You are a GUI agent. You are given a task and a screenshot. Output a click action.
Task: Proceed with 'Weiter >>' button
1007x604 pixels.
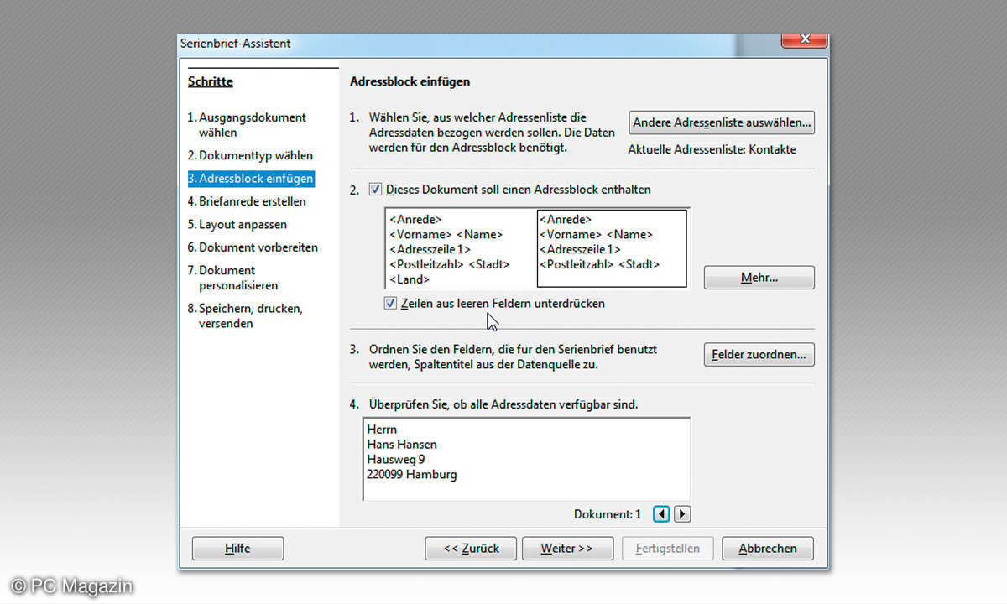pyautogui.click(x=567, y=549)
